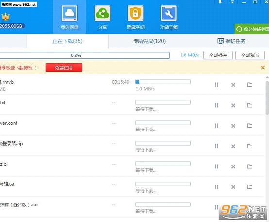
Task: Cancel the 对照.txt download task
Action: (x=233, y=187)
